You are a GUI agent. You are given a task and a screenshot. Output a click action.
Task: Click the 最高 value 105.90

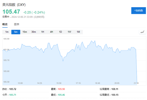click(x=61, y=89)
